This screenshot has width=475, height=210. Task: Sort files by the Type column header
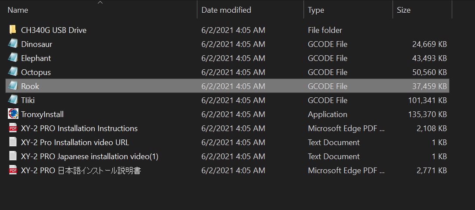[316, 10]
